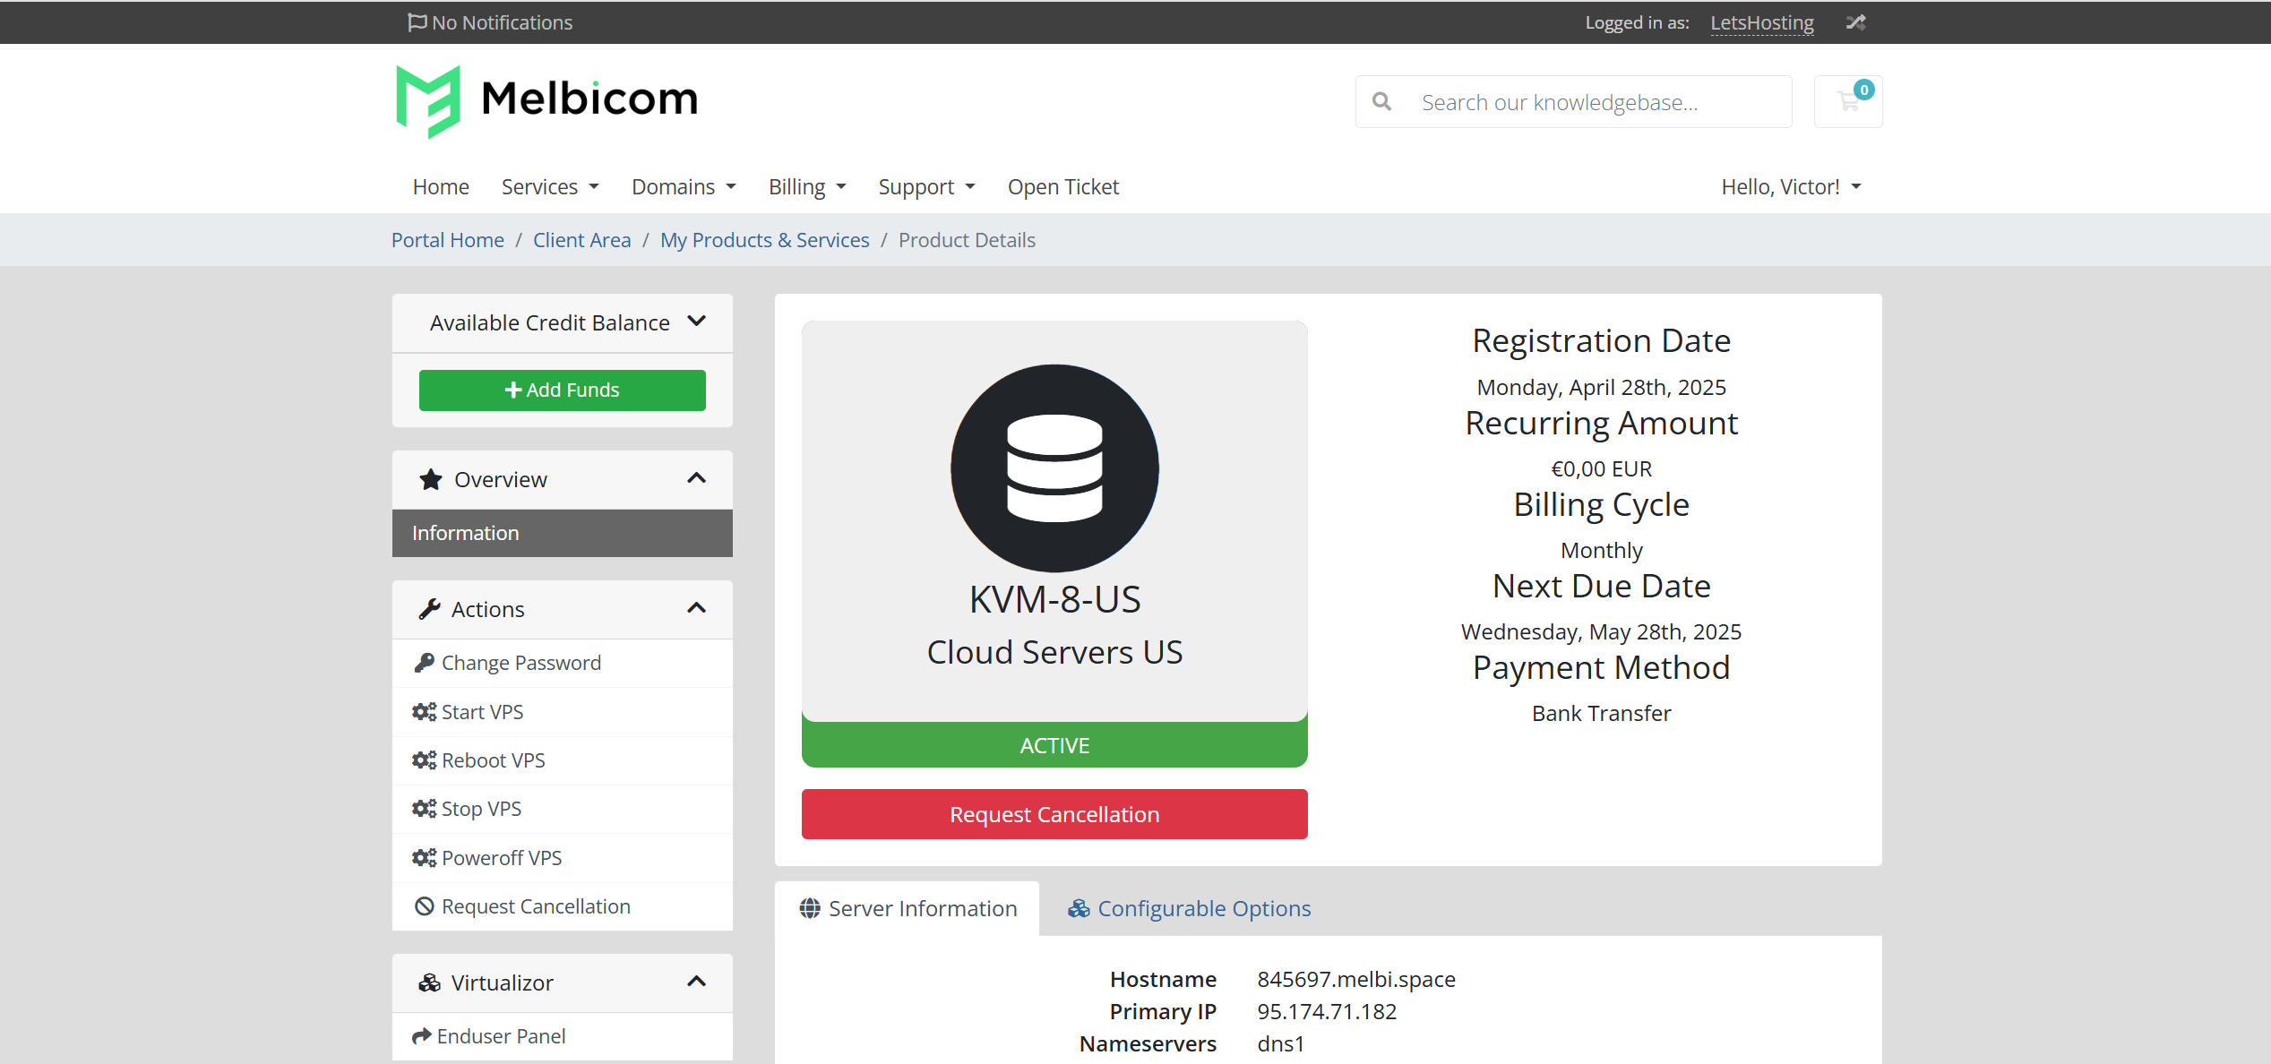
Task: Click the Monthly billing cycle value
Action: click(x=1601, y=550)
